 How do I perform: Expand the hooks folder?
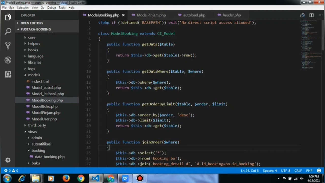point(33,50)
